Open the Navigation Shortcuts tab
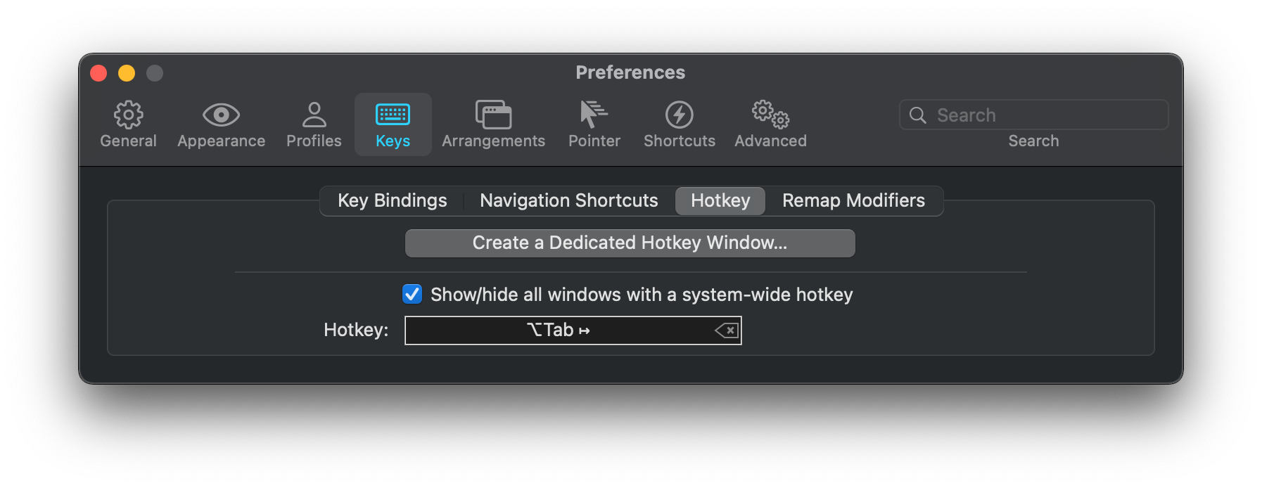 (x=568, y=201)
